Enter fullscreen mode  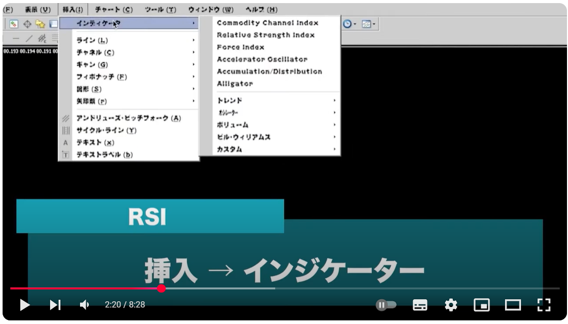[544, 305]
